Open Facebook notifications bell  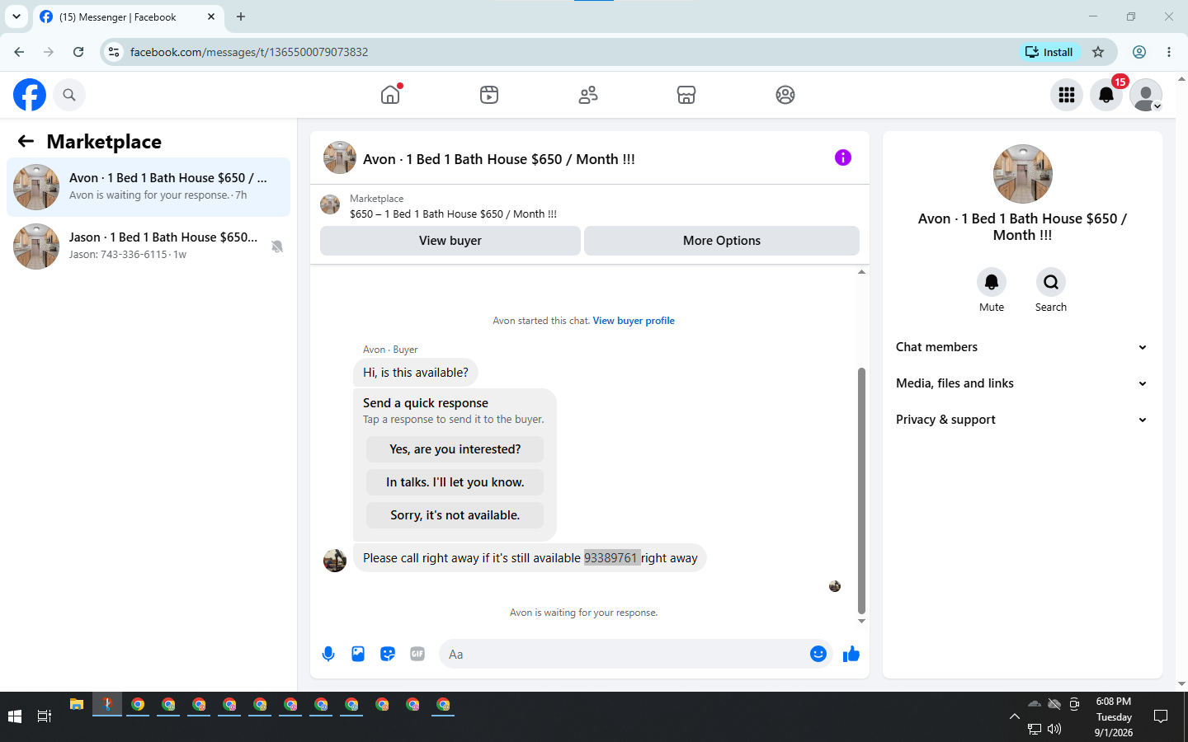[1106, 95]
